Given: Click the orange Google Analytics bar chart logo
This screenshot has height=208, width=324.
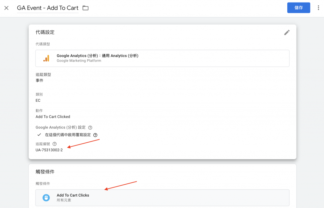Looking at the screenshot, I should [46, 58].
